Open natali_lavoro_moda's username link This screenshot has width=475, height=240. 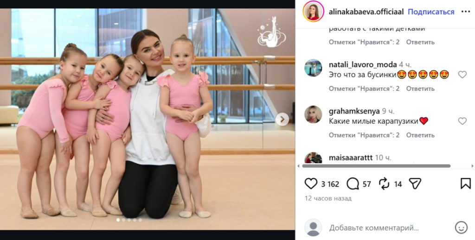[363, 64]
